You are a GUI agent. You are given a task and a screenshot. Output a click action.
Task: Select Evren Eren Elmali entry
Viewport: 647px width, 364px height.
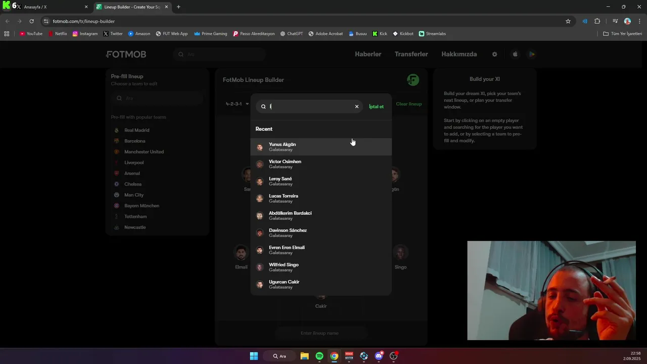[x=321, y=250]
